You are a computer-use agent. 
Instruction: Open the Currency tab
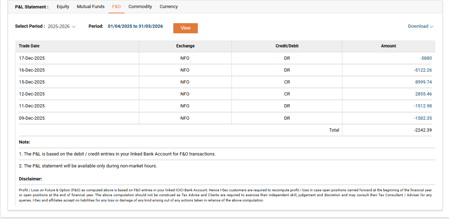click(168, 7)
